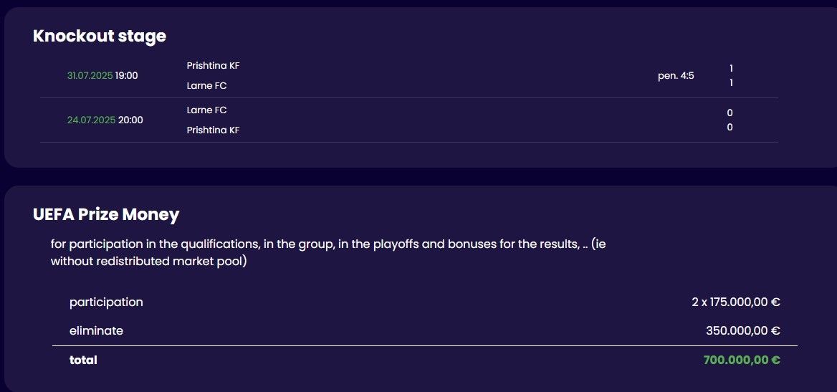Screen dimensions: 837x392
Task: Open Prishtina KF in the 24.07.2025 match
Action: (213, 130)
